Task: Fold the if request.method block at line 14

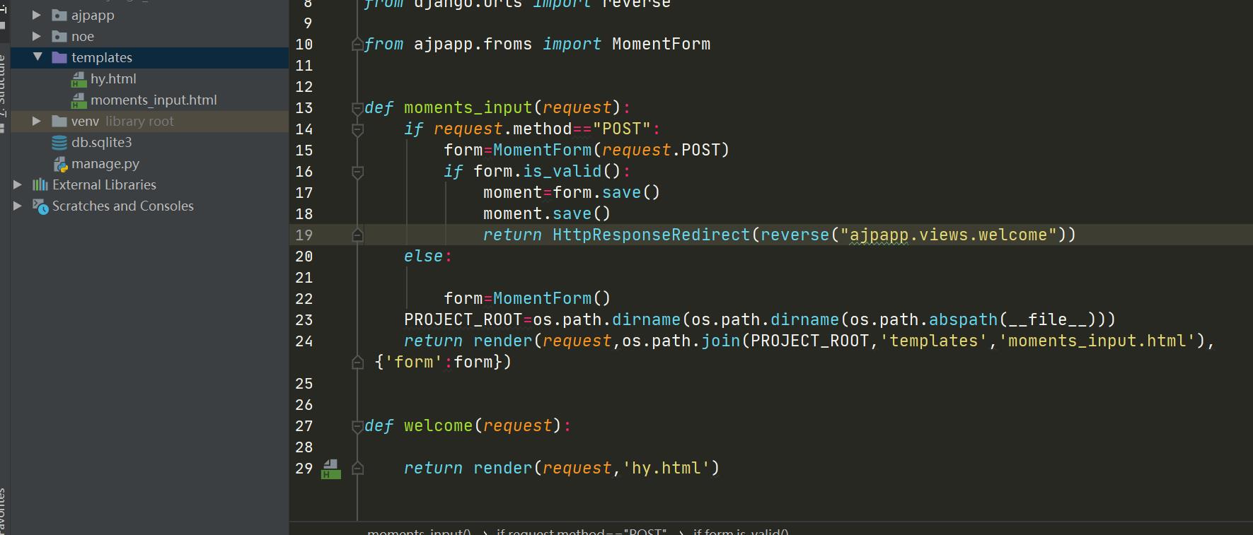Action: pos(357,129)
